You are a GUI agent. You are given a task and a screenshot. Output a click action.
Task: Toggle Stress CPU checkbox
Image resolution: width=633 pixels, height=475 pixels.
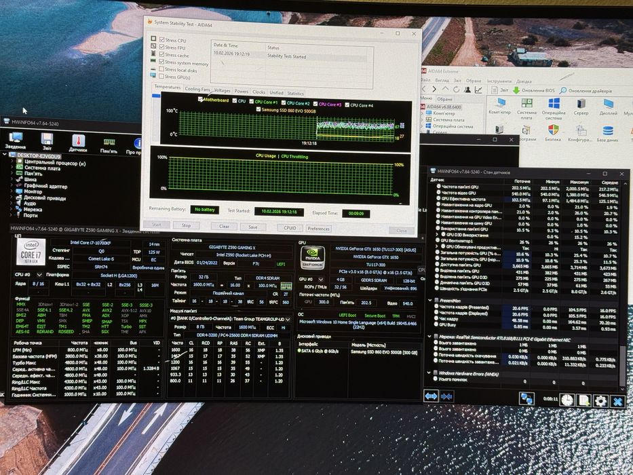[162, 39]
